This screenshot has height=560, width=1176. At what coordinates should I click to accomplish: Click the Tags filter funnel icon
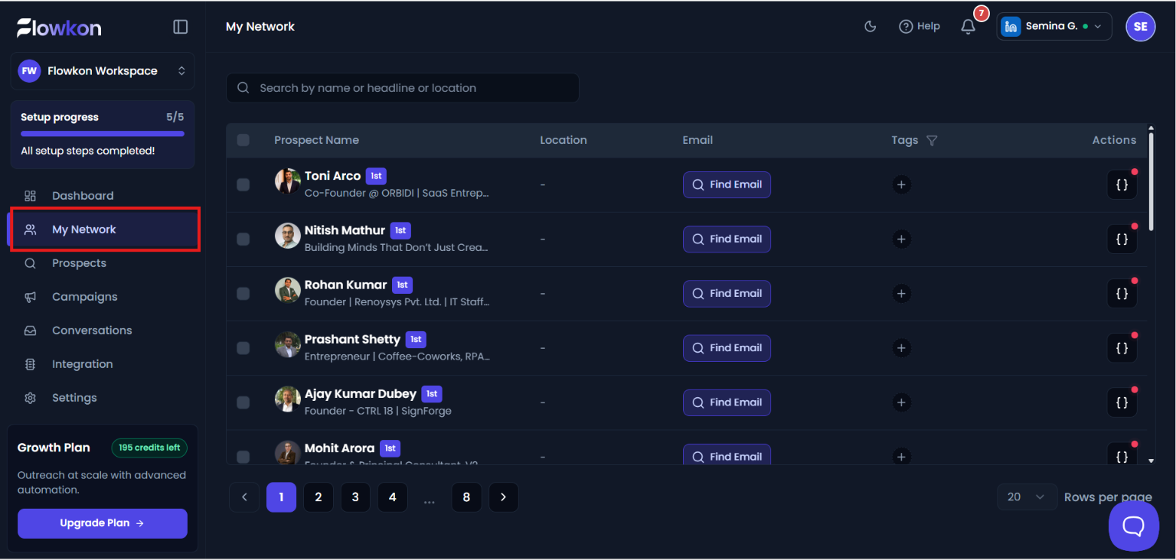pos(932,141)
